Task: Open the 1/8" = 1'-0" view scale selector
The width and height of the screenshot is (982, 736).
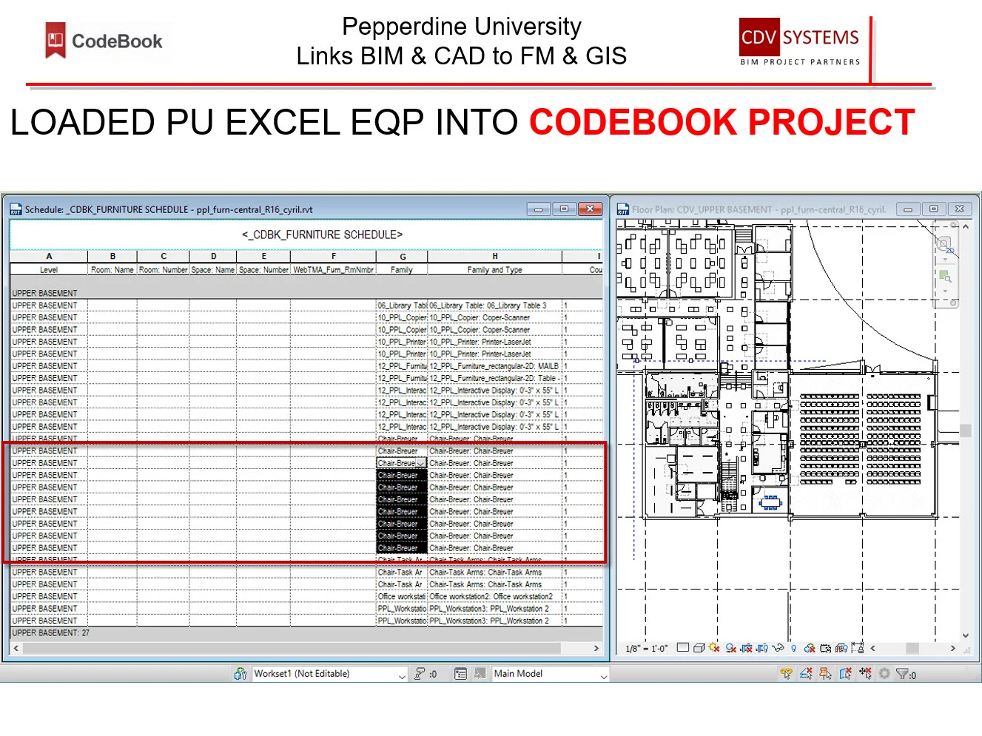Action: [647, 649]
